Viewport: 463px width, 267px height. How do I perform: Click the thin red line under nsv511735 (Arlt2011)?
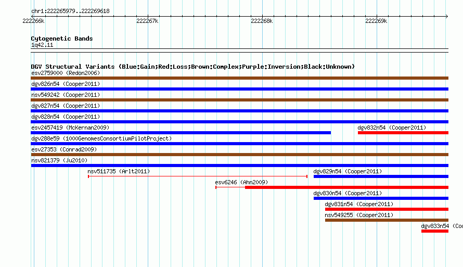point(198,176)
